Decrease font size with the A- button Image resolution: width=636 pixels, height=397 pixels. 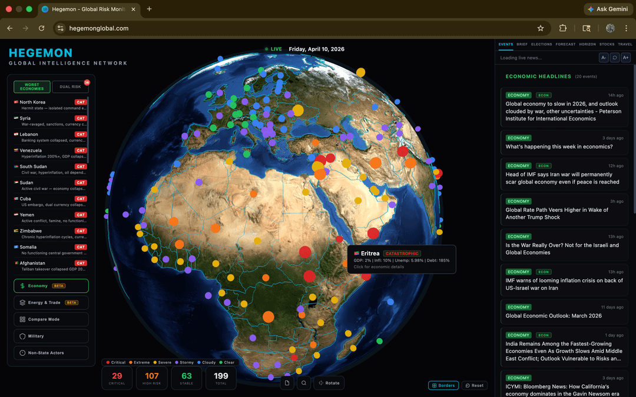[x=604, y=58]
